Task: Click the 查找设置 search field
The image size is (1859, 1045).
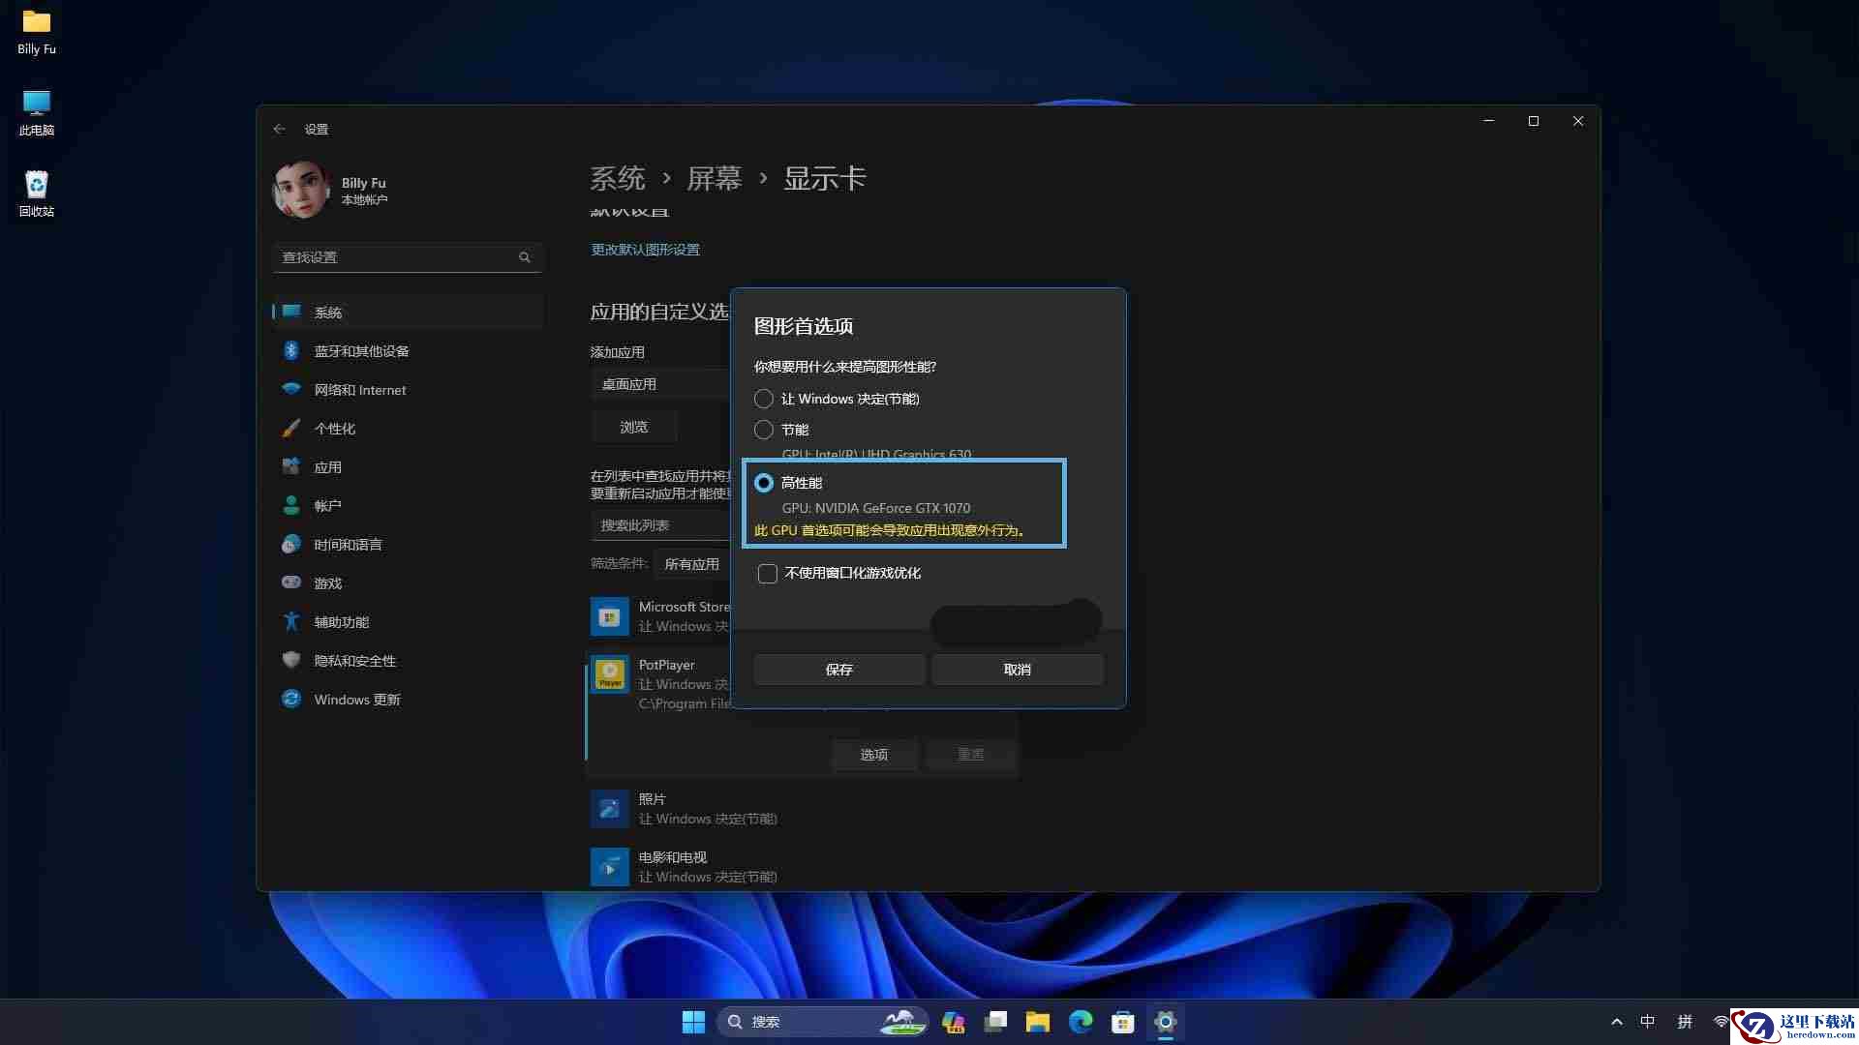Action: coord(408,257)
